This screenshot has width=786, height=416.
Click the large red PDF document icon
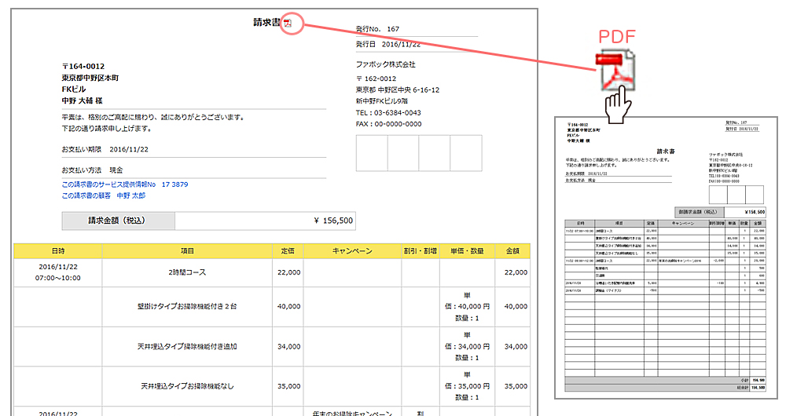(615, 71)
